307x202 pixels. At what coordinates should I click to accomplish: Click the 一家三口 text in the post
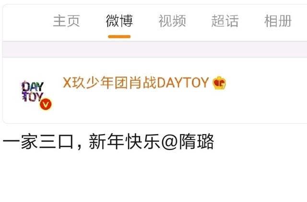tap(38, 141)
